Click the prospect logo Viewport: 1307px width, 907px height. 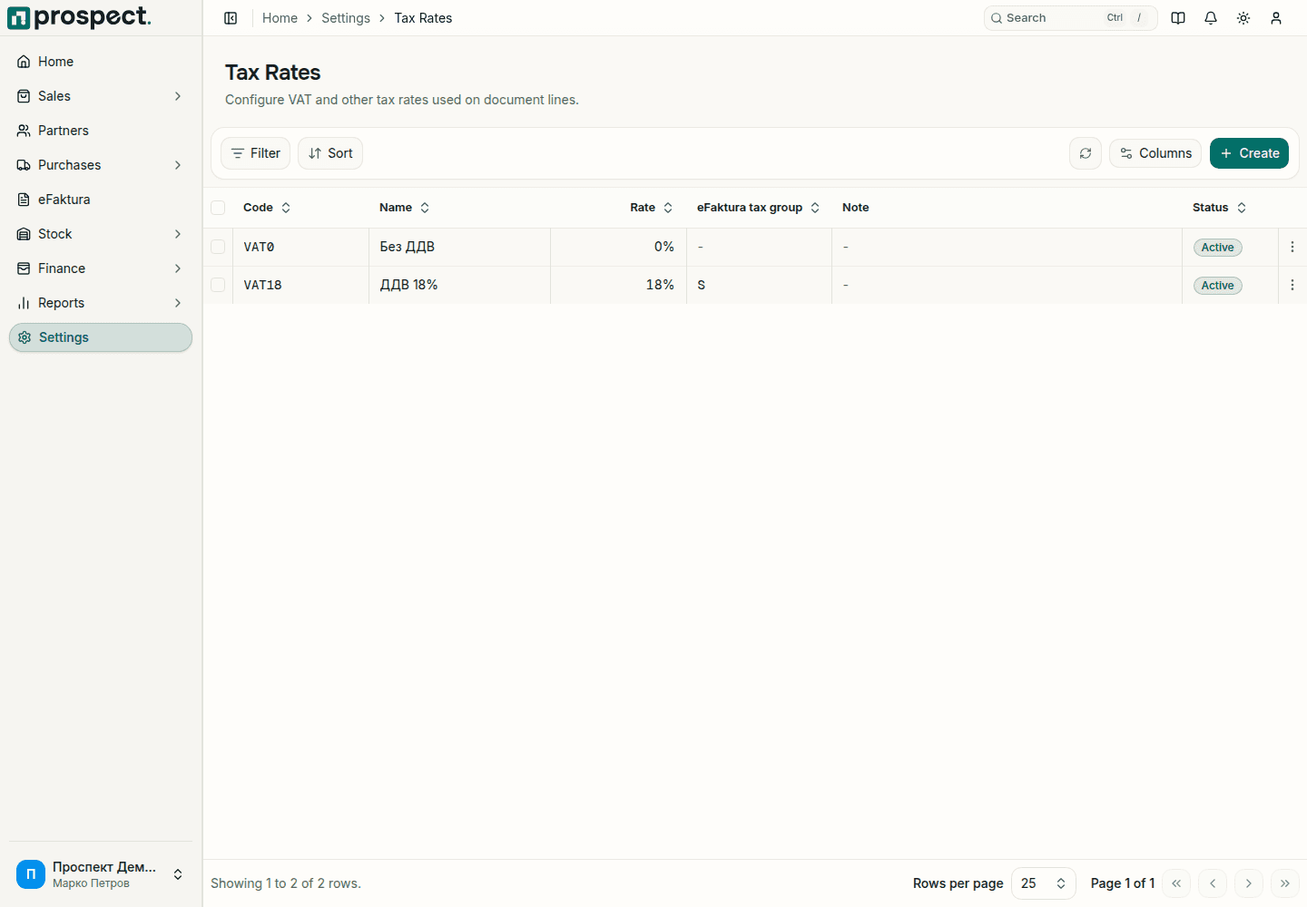point(79,17)
